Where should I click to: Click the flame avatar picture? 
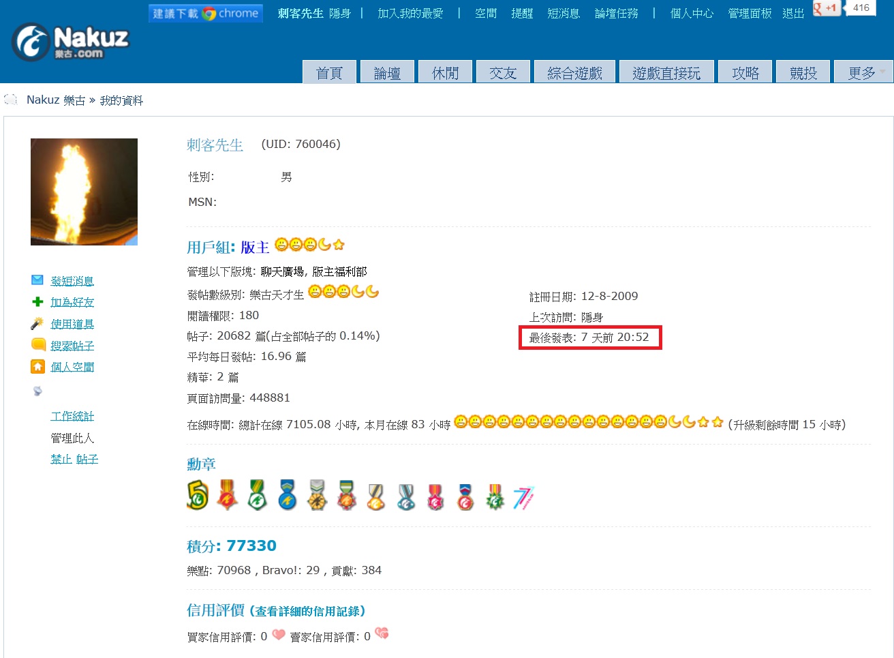coord(84,192)
